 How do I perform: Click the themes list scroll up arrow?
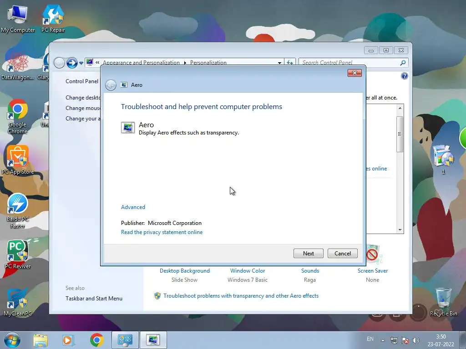[400, 108]
